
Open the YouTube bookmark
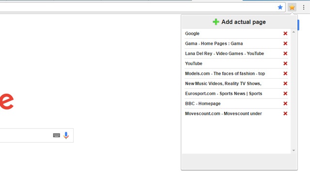(194, 63)
